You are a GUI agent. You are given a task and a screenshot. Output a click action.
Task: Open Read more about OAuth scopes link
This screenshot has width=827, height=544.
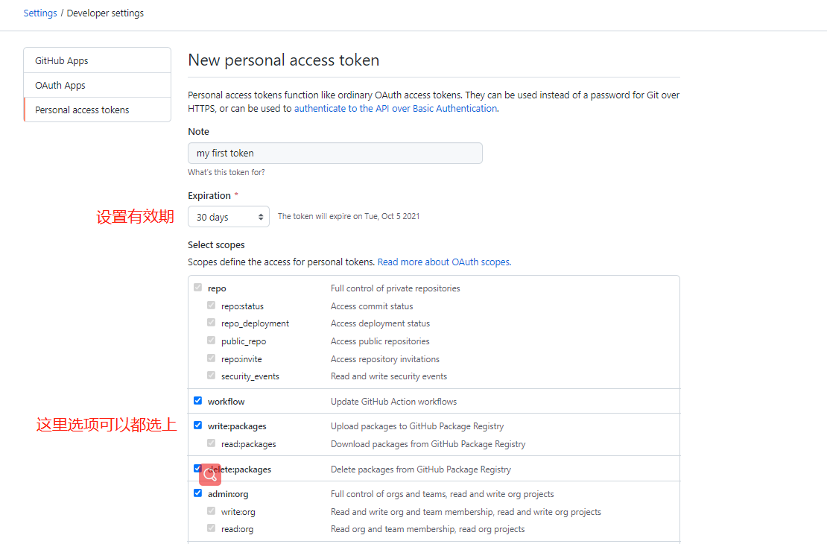[x=444, y=262]
